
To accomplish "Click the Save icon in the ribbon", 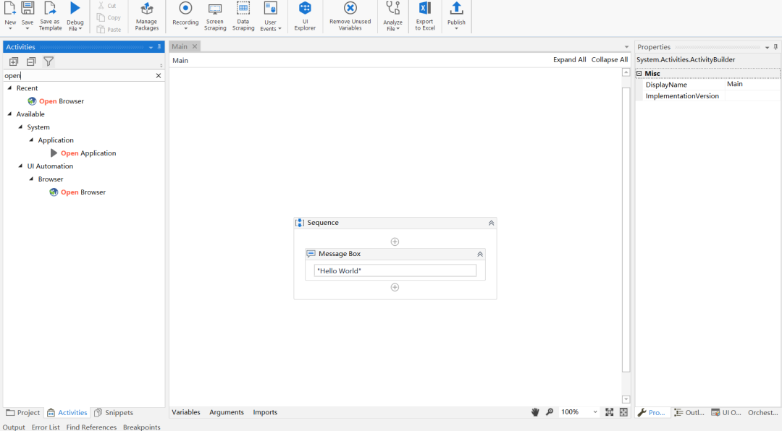I will 28,8.
